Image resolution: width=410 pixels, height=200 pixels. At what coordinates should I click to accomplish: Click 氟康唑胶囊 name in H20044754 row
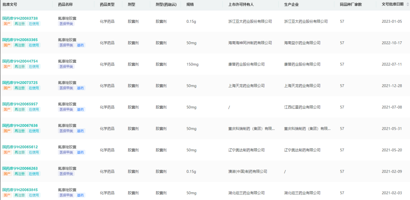point(67,61)
